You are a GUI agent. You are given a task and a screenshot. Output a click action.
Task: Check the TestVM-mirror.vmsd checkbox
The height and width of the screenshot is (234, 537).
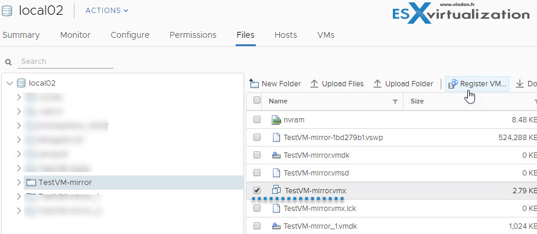pyautogui.click(x=257, y=173)
